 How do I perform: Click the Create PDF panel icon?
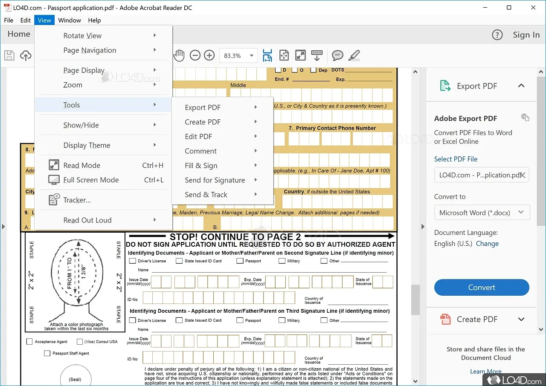click(x=445, y=319)
